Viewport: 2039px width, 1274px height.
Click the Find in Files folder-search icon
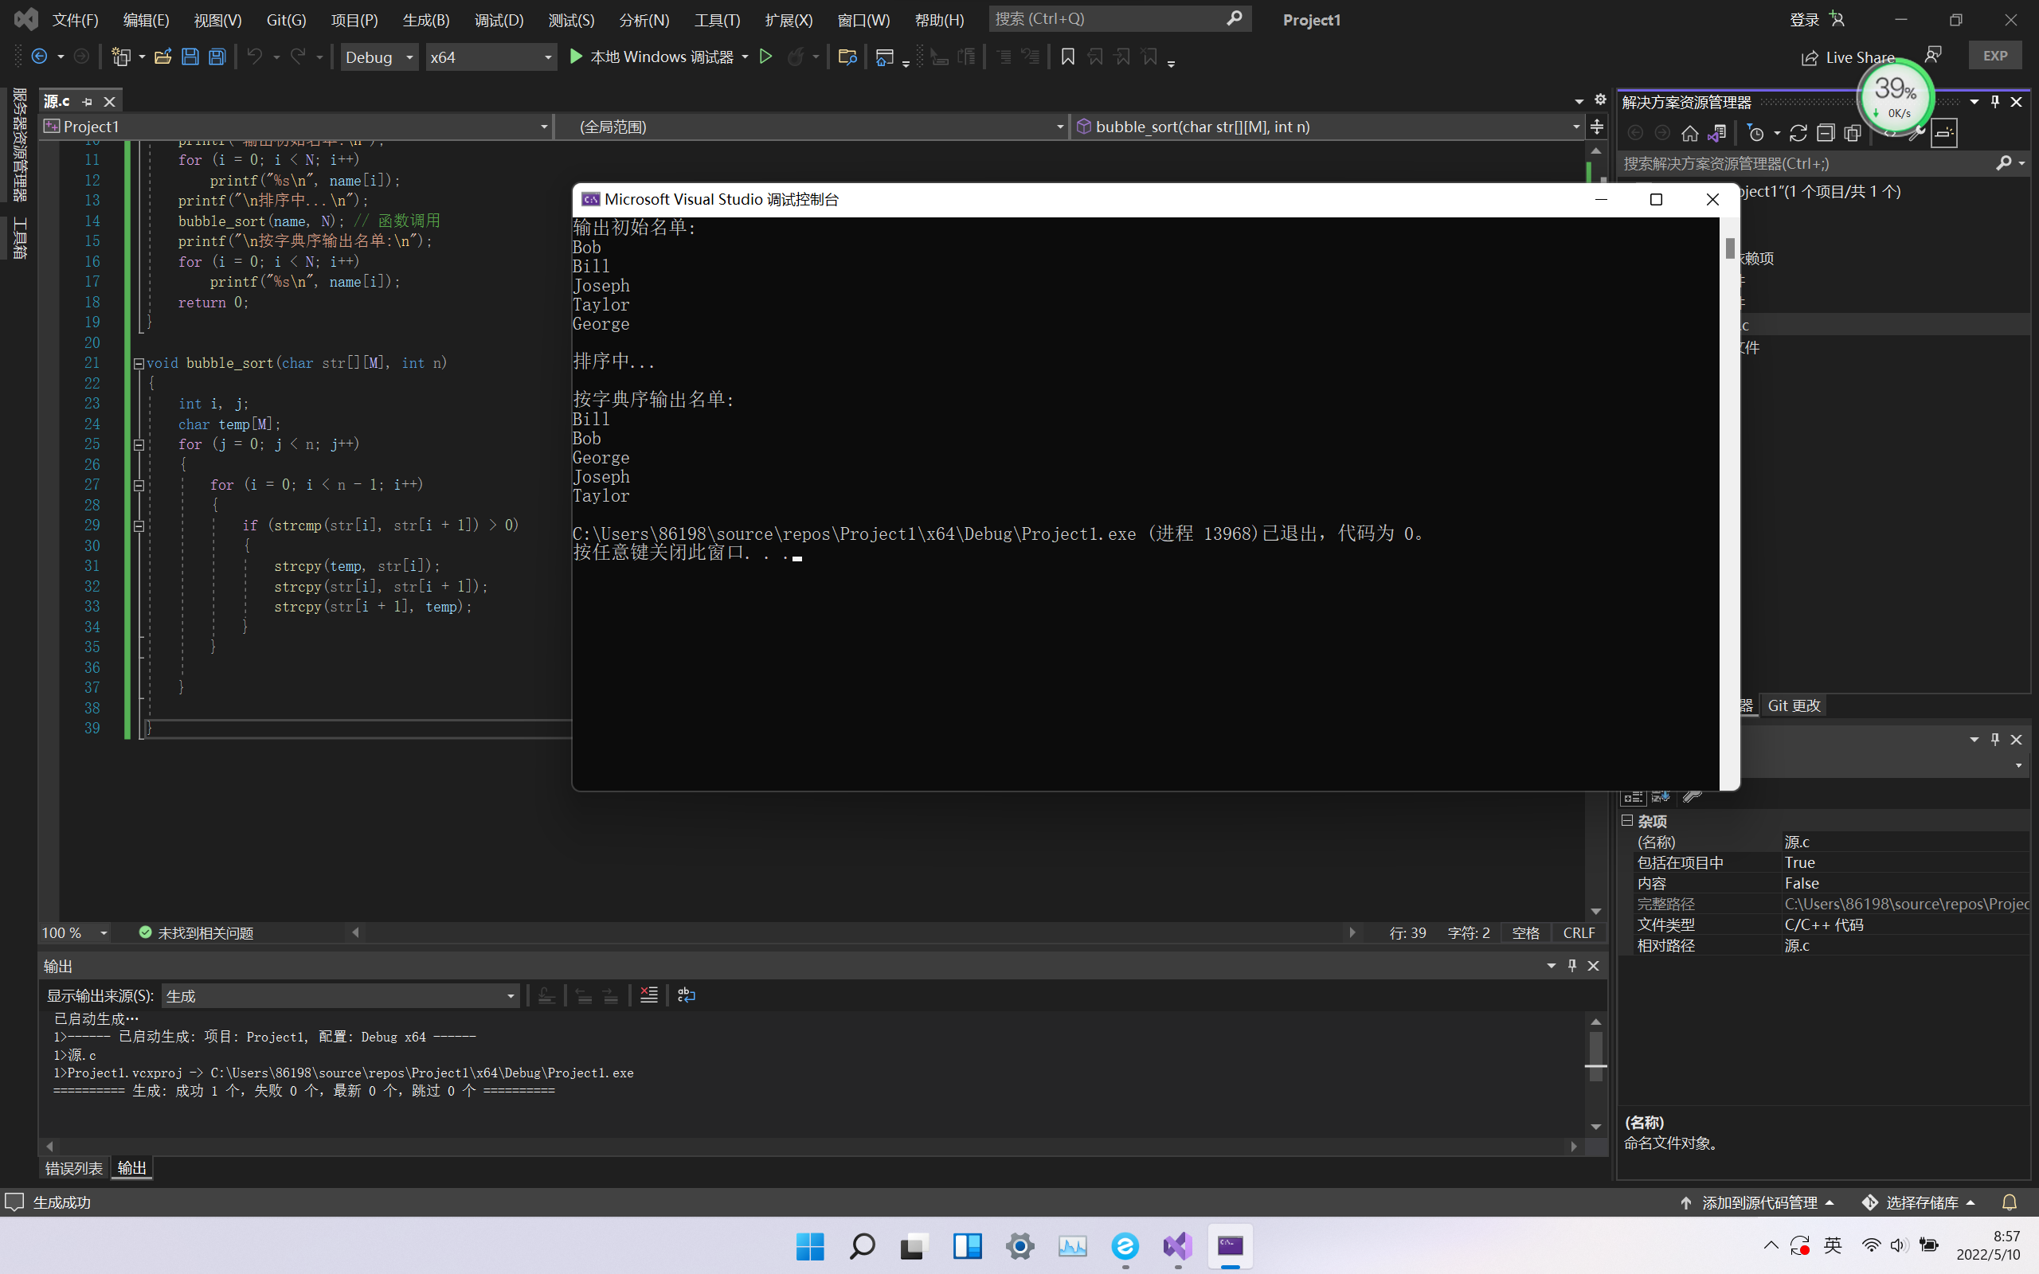click(x=847, y=57)
